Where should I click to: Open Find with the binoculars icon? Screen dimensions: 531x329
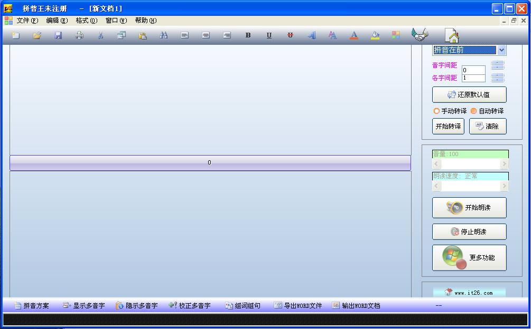164,35
